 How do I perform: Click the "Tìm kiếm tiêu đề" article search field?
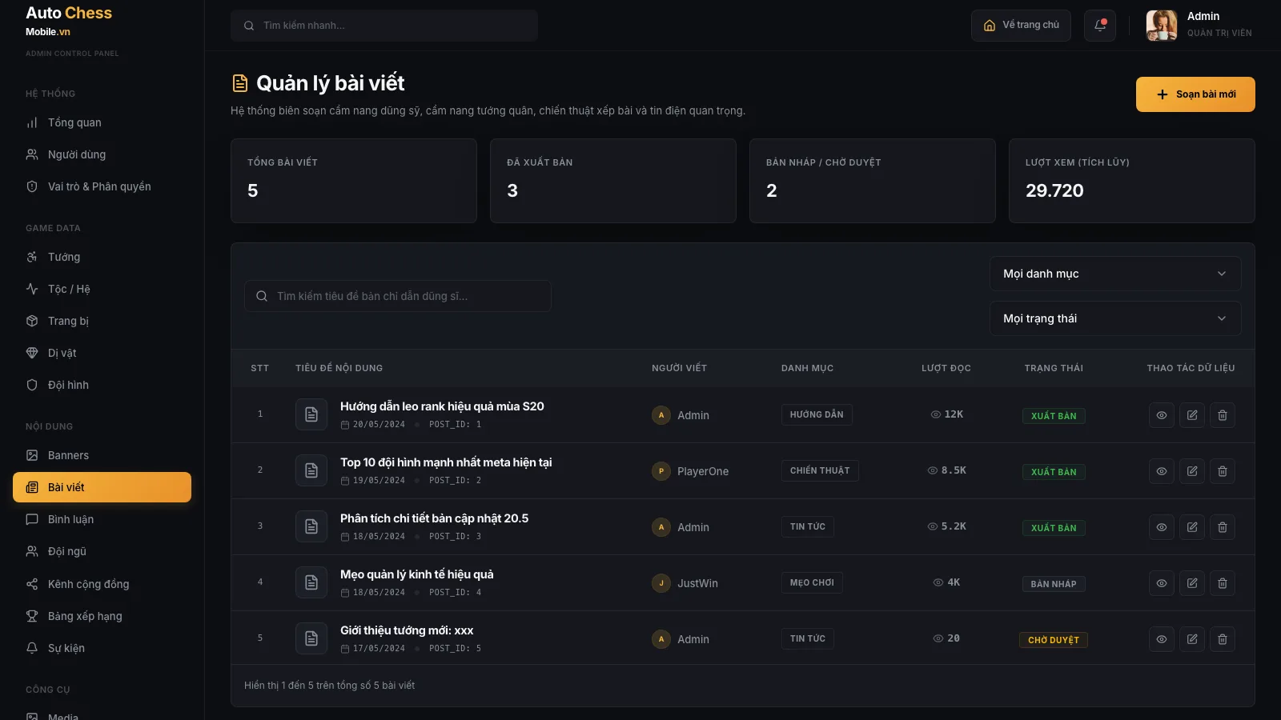pos(398,296)
